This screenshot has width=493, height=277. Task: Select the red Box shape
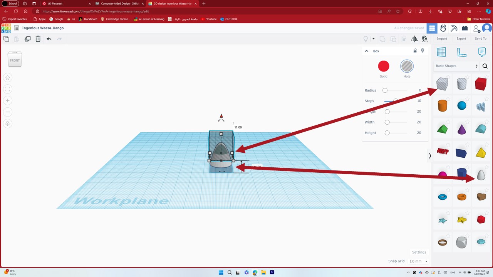coord(481,84)
